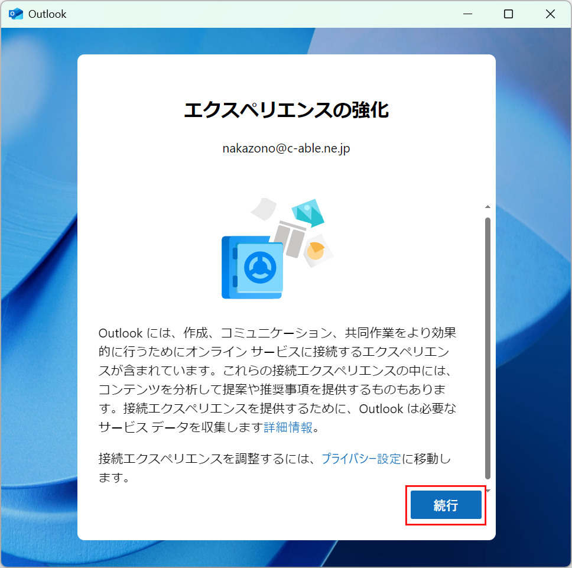The image size is (572, 568).
Task: Click the safe illustration image
Action: click(278, 248)
